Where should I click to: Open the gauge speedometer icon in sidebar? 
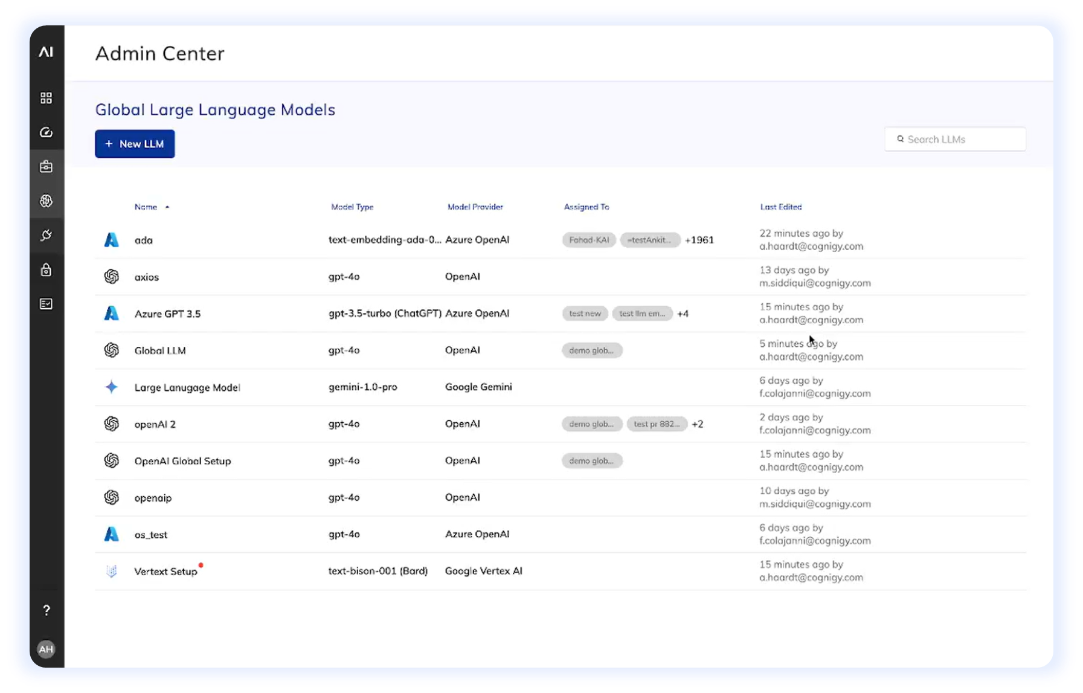click(x=46, y=132)
